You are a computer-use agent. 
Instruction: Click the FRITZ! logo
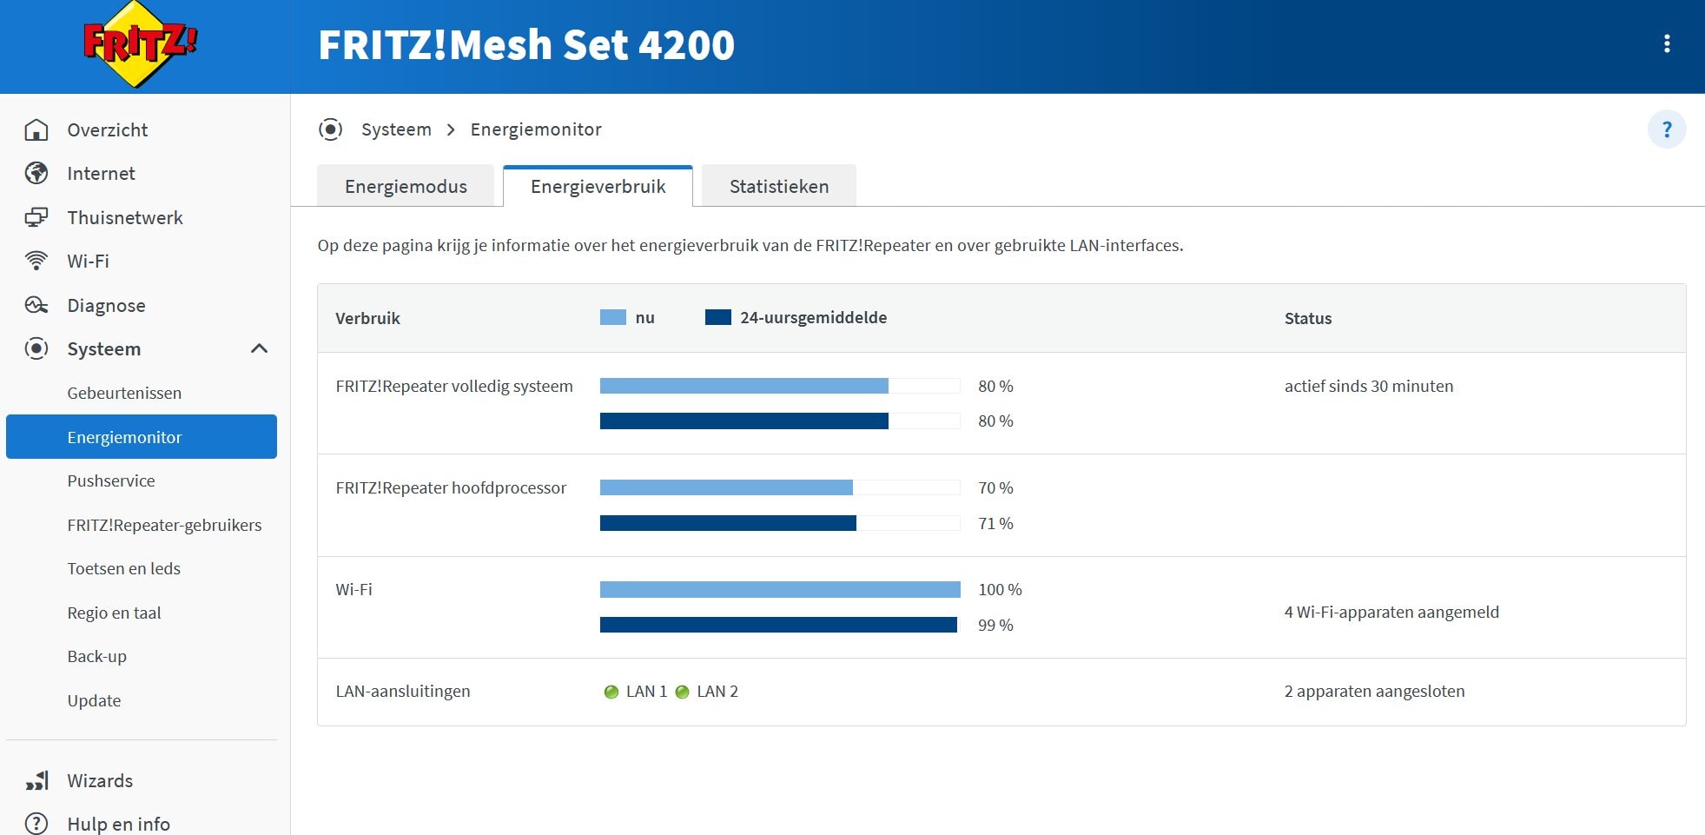(140, 44)
